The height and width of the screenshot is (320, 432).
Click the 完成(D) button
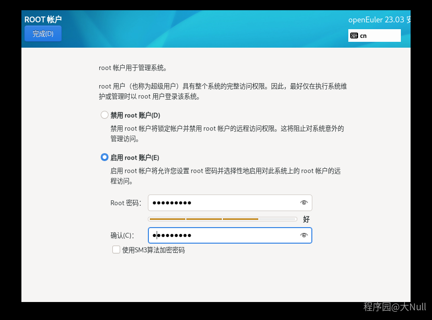point(43,34)
